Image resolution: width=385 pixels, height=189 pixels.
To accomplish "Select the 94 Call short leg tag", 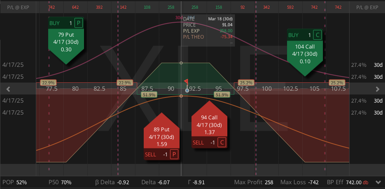I will (x=209, y=125).
